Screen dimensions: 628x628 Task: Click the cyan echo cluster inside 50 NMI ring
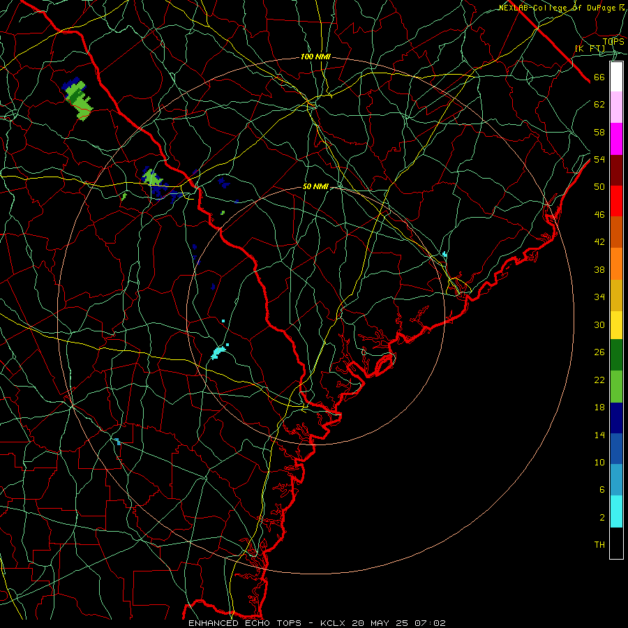tap(218, 352)
